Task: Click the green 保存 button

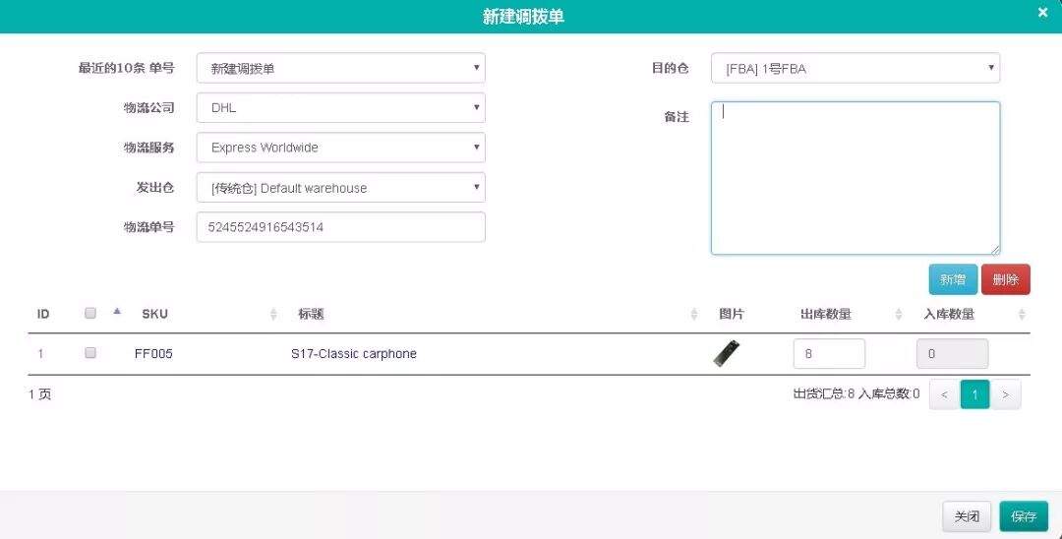Action: point(1024,516)
